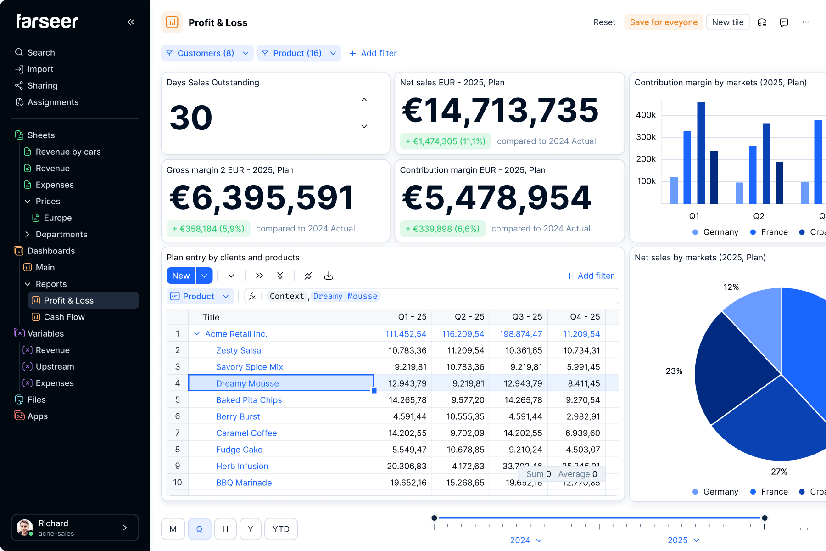The image size is (826, 551).
Task: Switch to the Cash Flow dashboard
Action: [64, 317]
